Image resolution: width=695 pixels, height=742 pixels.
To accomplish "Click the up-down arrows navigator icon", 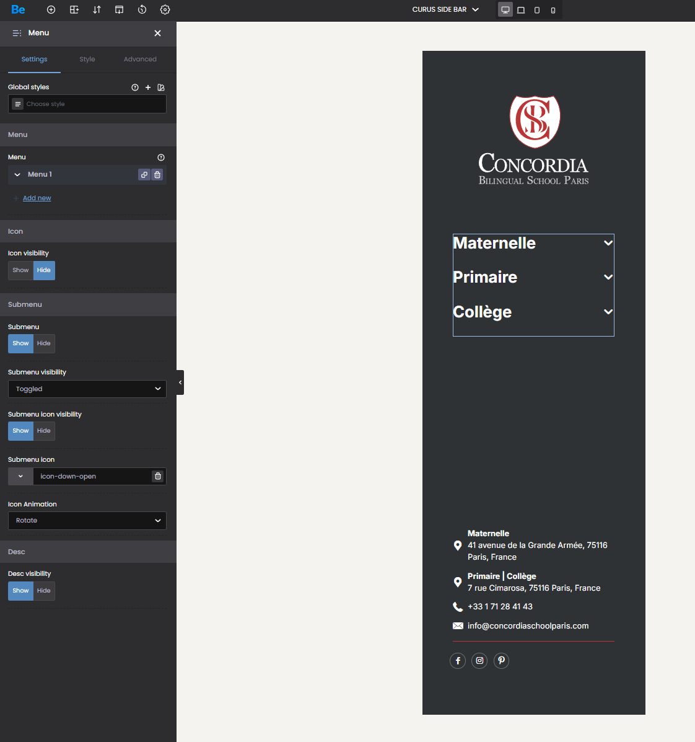I will (97, 9).
